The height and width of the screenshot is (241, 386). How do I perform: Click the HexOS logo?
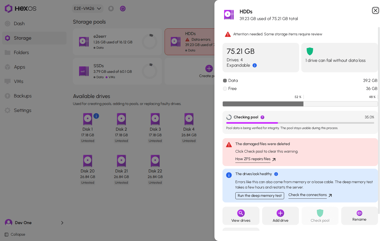20,9
